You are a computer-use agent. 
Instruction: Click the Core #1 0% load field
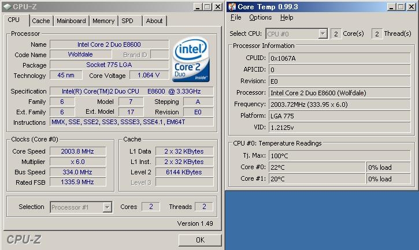click(x=388, y=179)
